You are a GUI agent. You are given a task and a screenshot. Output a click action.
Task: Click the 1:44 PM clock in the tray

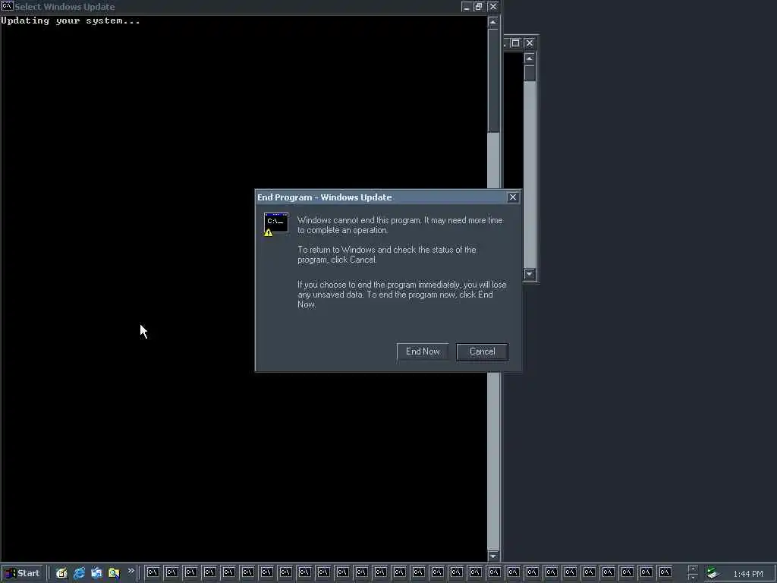(748, 574)
